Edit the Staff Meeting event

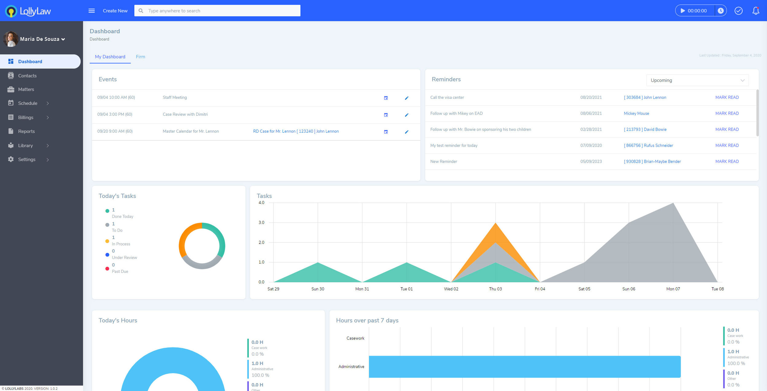pos(407,98)
